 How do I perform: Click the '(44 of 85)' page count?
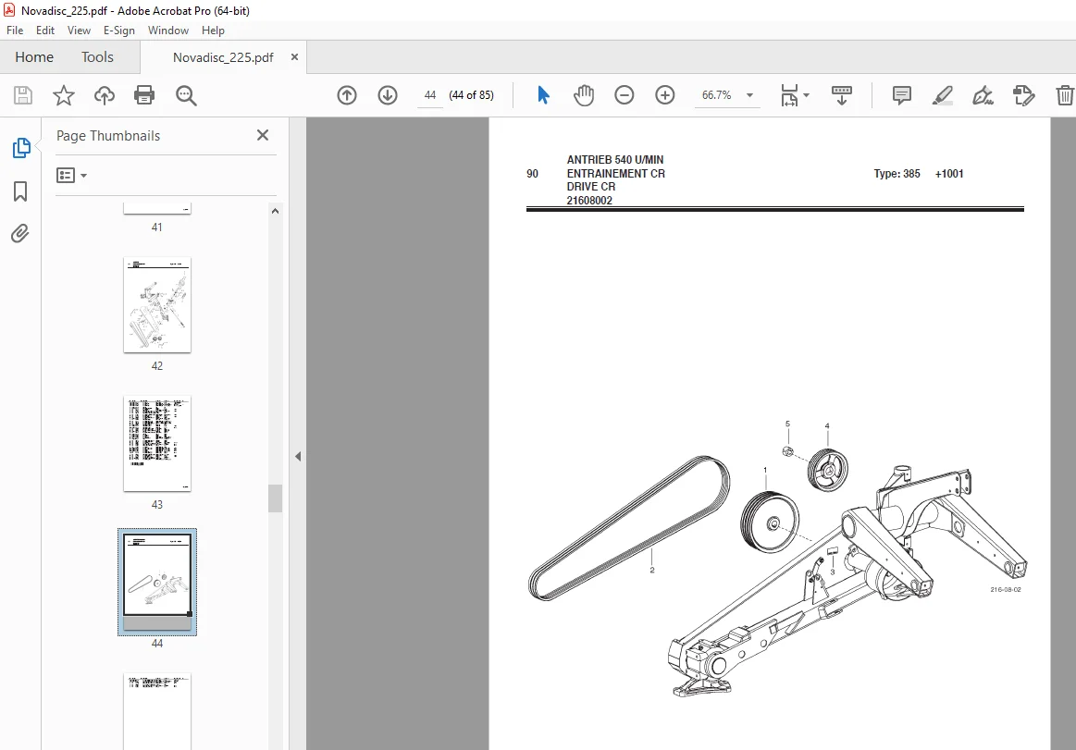[x=472, y=95]
